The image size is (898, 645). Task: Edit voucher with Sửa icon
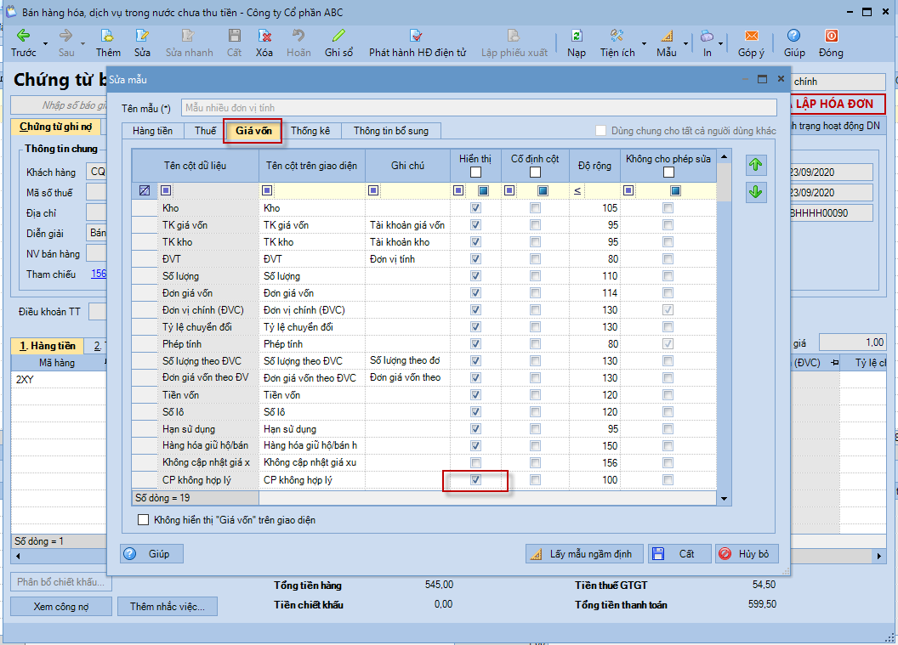142,36
